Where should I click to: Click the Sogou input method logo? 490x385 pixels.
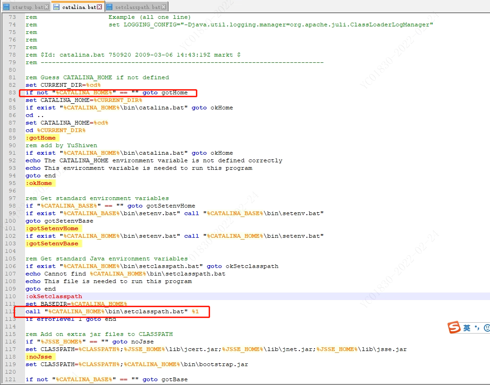454,327
